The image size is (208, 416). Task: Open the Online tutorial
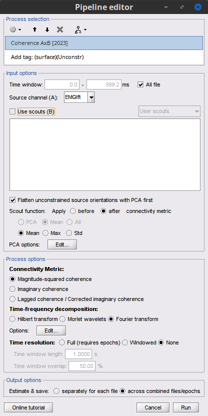(28, 407)
